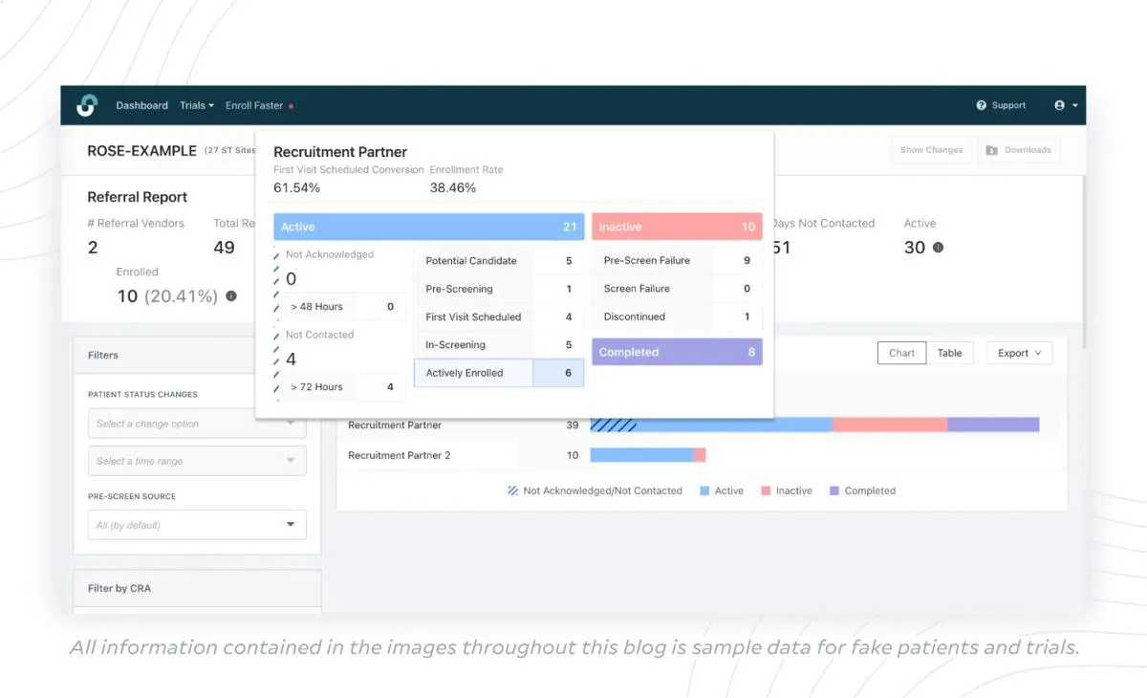Click the teal app logo icon

(x=87, y=105)
